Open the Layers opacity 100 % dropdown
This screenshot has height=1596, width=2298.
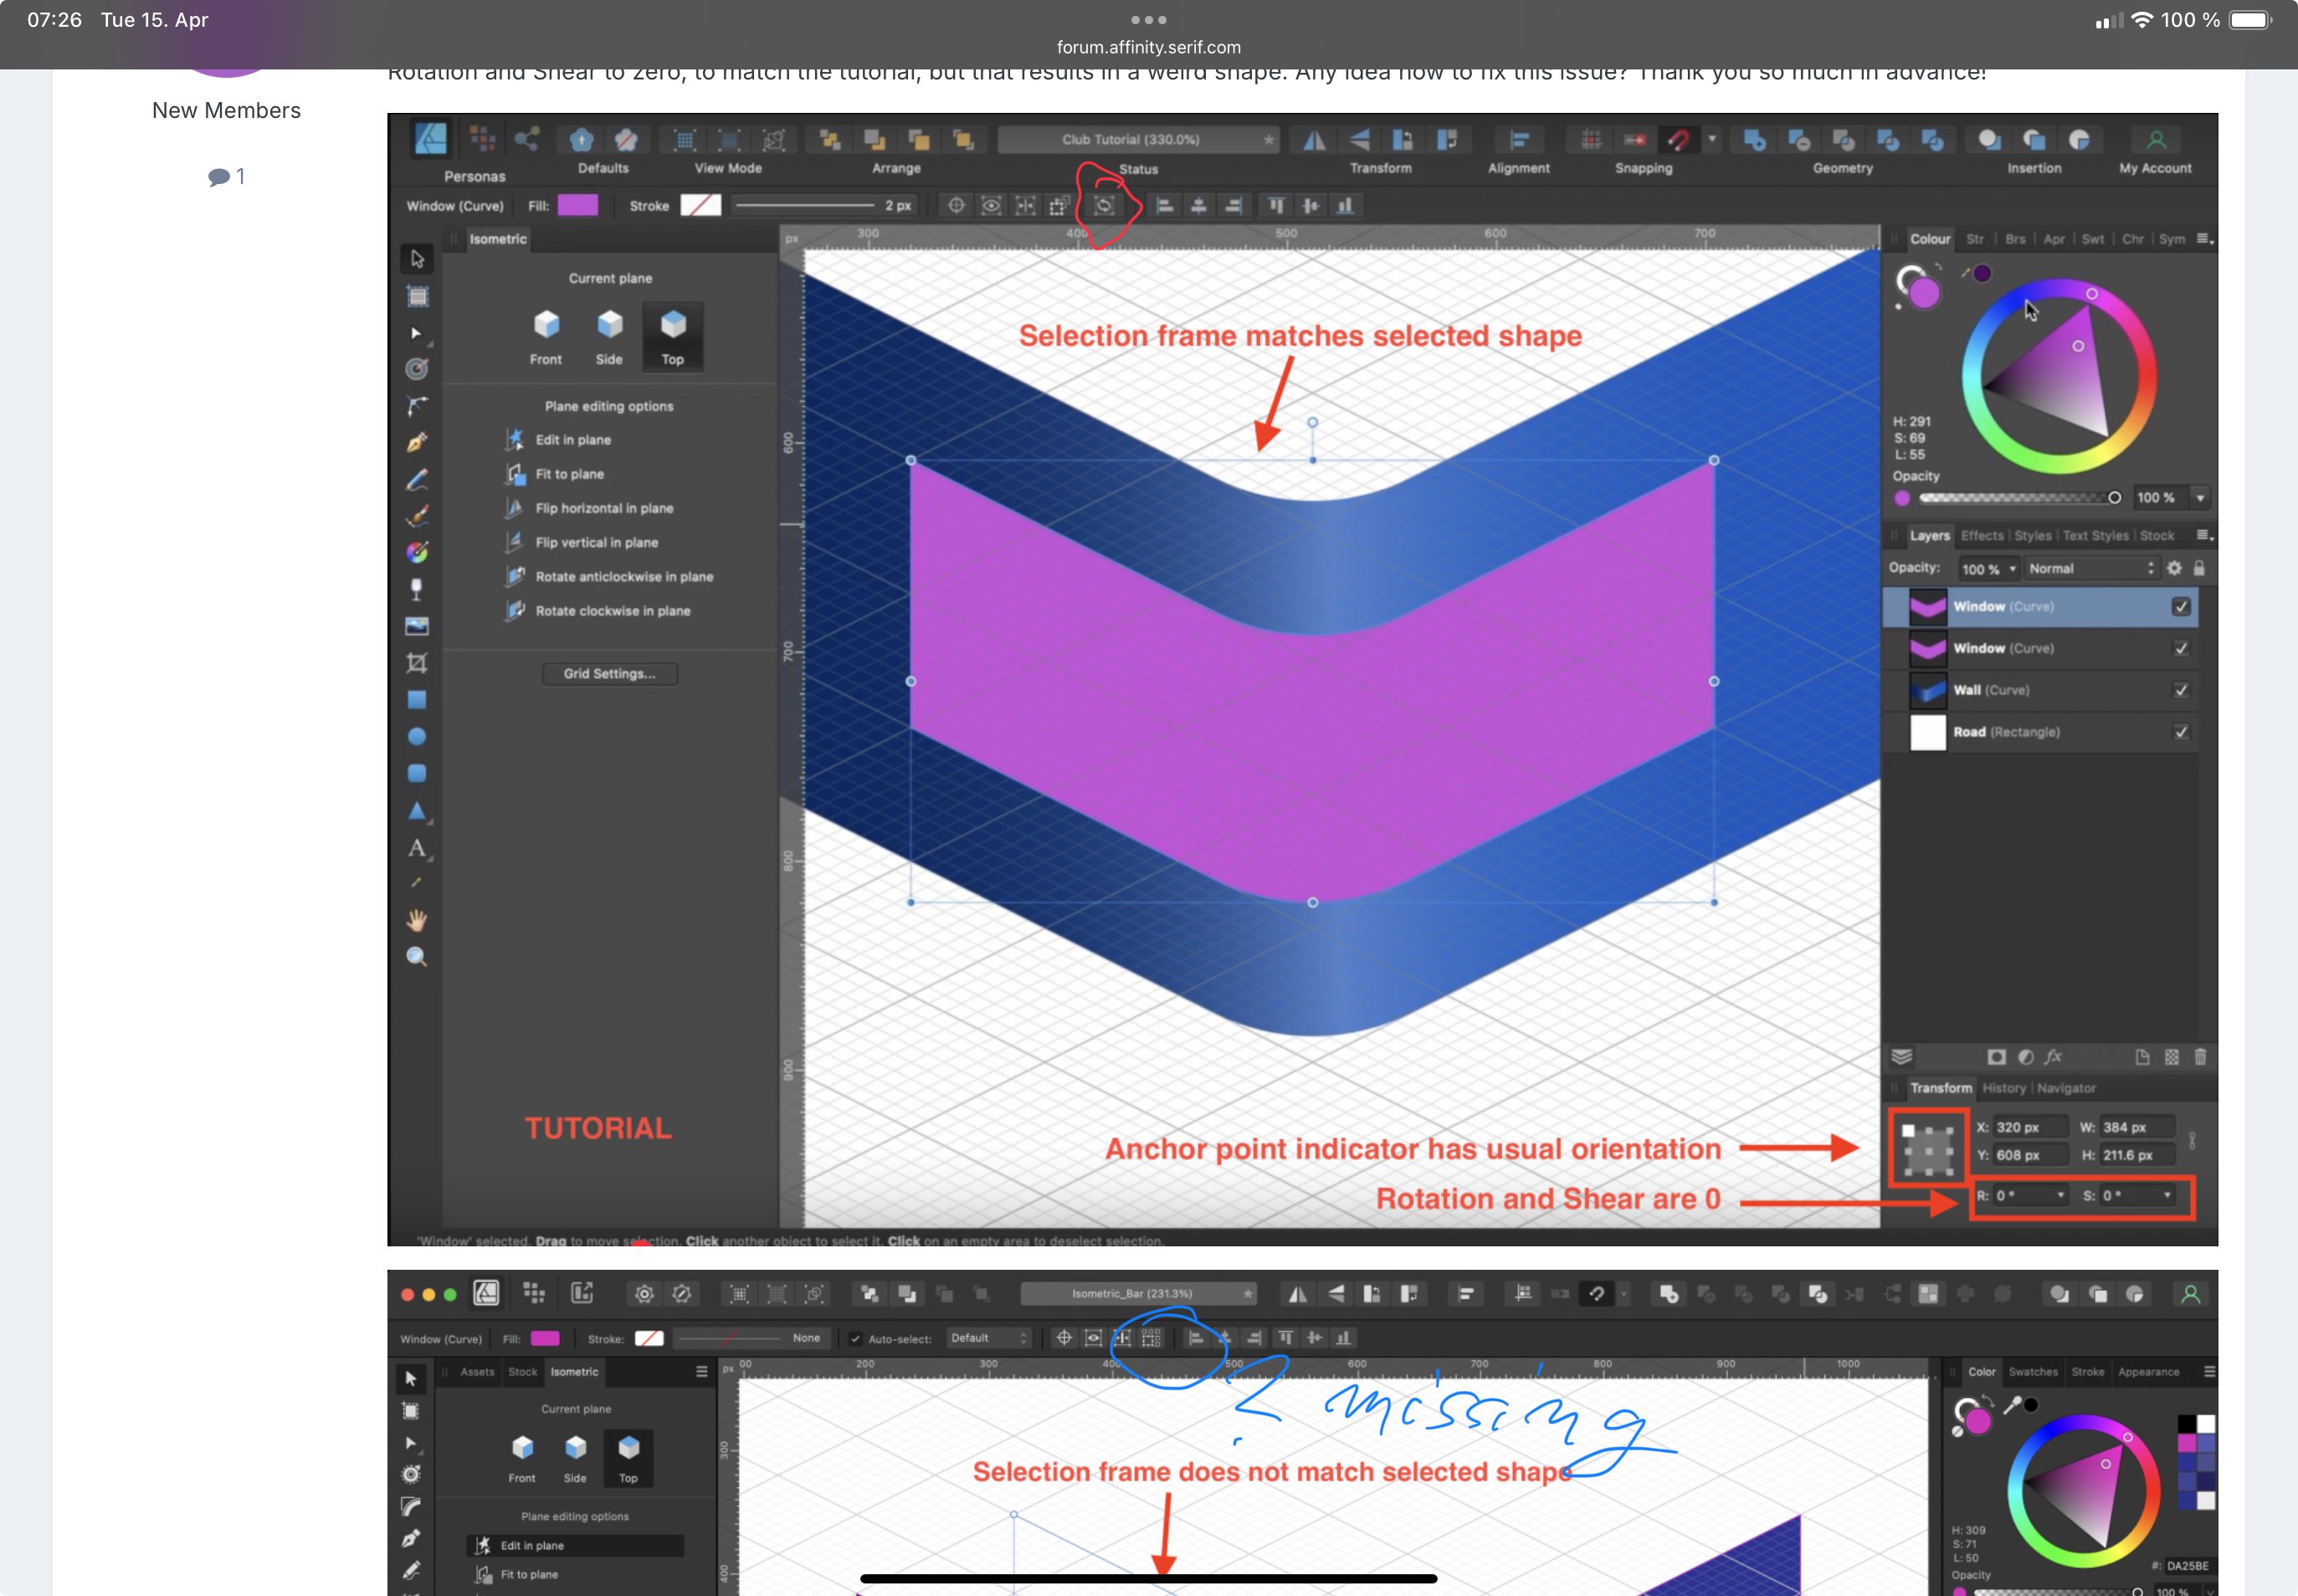click(x=1989, y=569)
